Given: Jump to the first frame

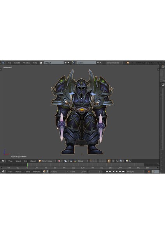Looking at the screenshot, I should click(x=107, y=172).
